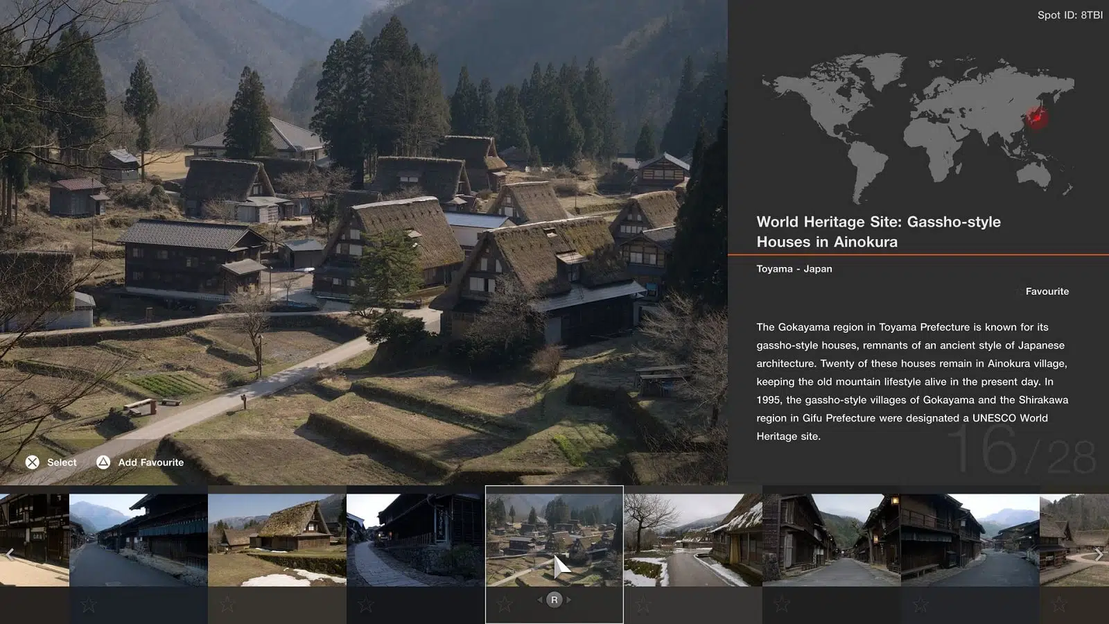This screenshot has height=624, width=1109.
Task: Click the Favourite text in info panel
Action: (1047, 291)
